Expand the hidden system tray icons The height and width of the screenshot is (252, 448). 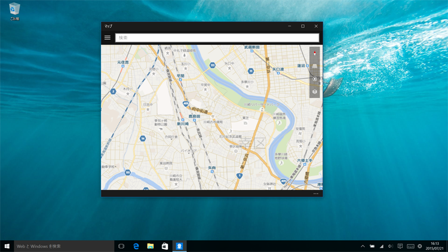pos(363,246)
